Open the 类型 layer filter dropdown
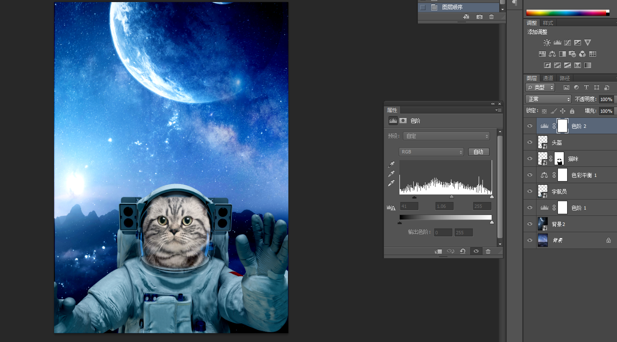617x342 pixels. coord(540,87)
